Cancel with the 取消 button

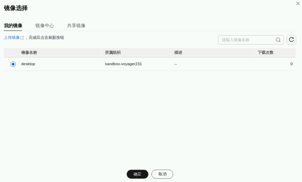[162, 174]
